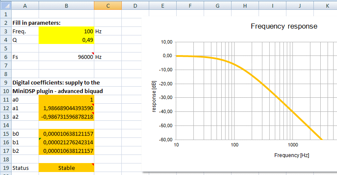This screenshot has height=175, width=337.
Task: Click the Q value cell showing 0,49
Action: point(66,40)
